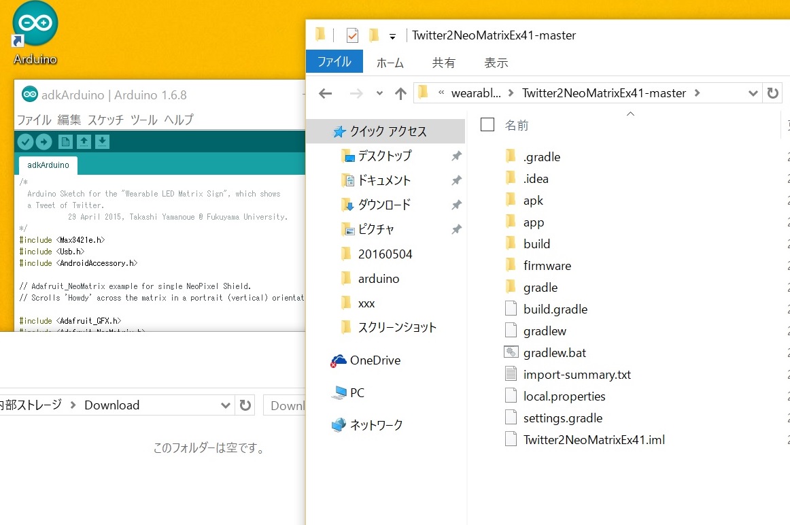Click the search field in the Download window

point(285,405)
